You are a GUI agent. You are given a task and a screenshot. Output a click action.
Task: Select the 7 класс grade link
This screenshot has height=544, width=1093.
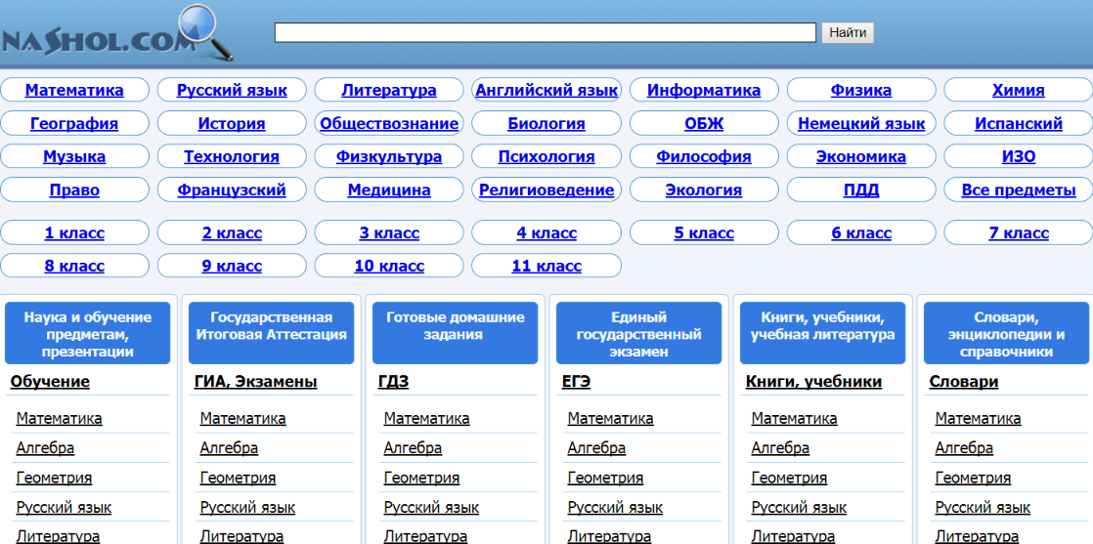(x=1019, y=233)
